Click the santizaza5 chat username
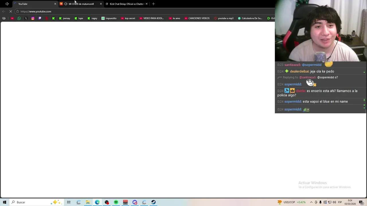 292,65
